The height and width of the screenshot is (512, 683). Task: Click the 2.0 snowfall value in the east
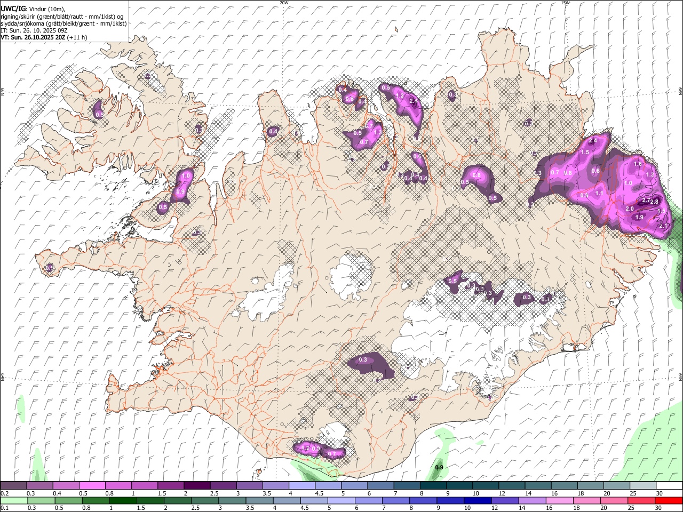[630, 209]
